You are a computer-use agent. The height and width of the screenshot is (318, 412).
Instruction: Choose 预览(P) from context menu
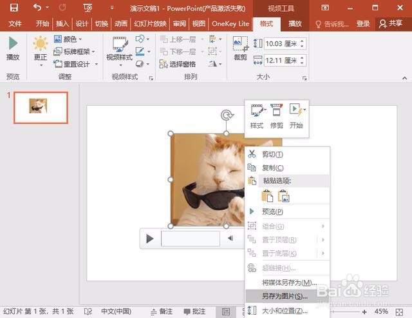click(287, 212)
